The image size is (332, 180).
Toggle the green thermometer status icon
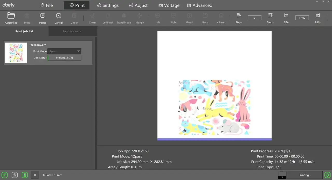[x=25, y=175]
